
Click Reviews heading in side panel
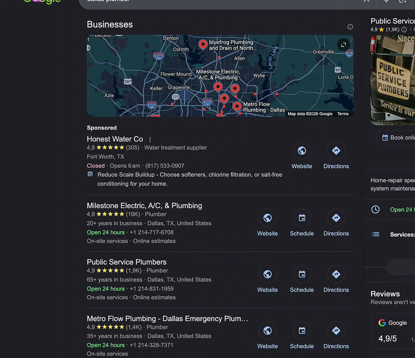385,294
